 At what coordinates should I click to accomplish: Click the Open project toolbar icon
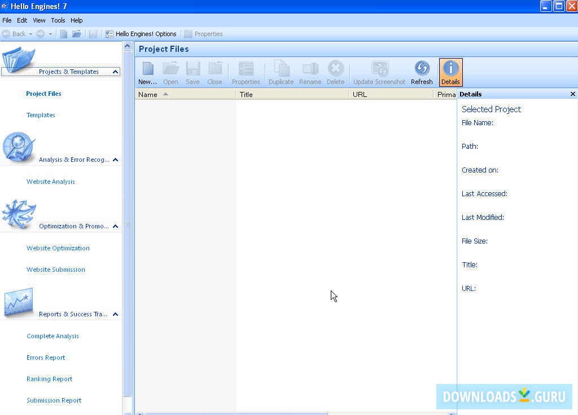(x=170, y=73)
